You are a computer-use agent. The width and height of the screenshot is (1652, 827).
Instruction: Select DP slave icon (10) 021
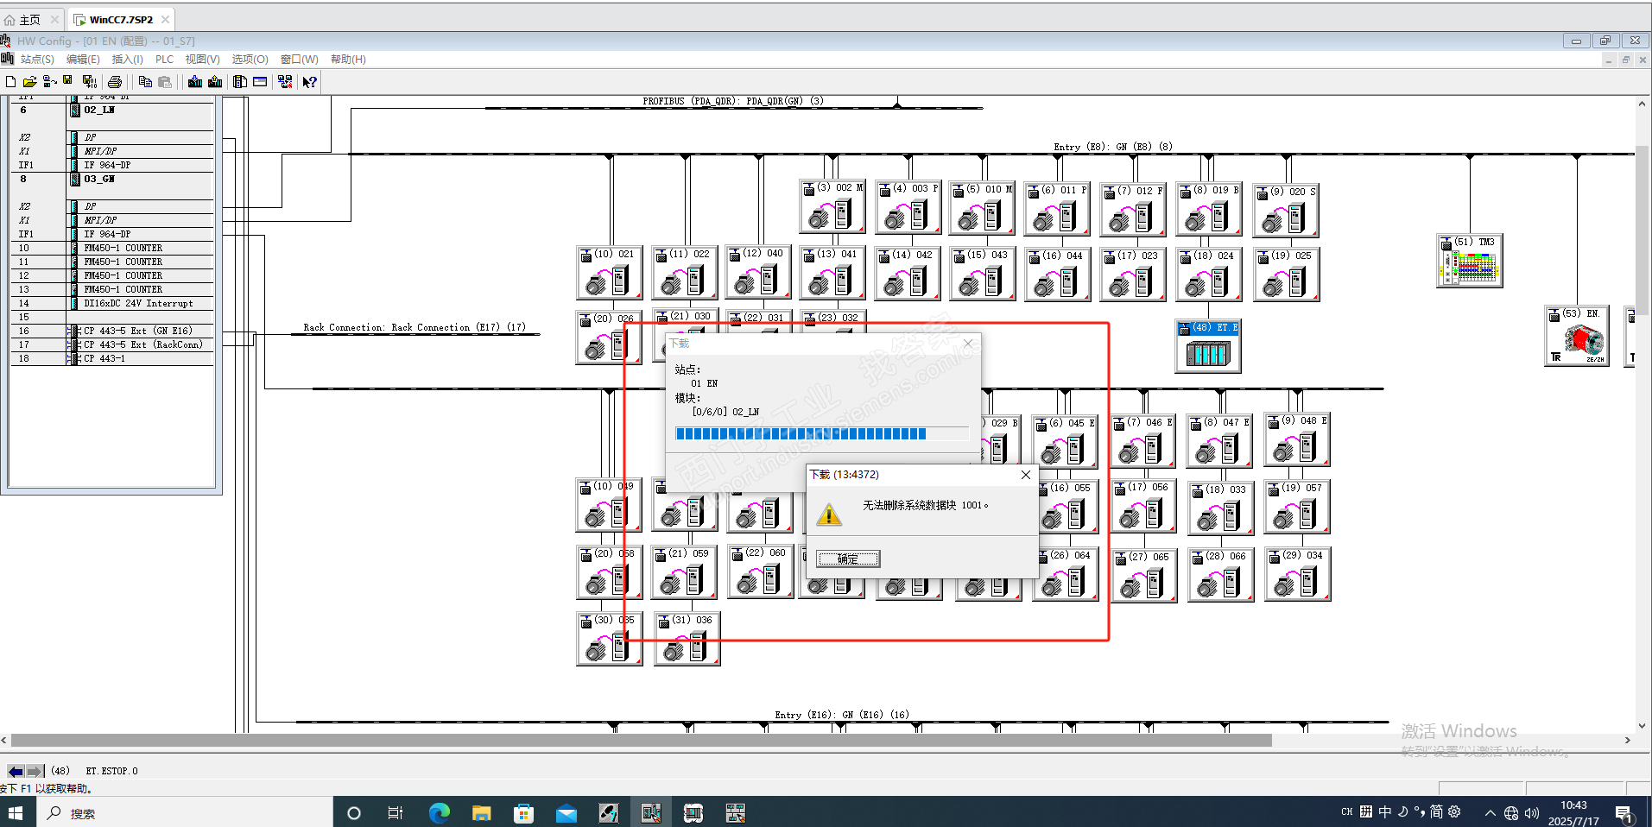(x=609, y=272)
